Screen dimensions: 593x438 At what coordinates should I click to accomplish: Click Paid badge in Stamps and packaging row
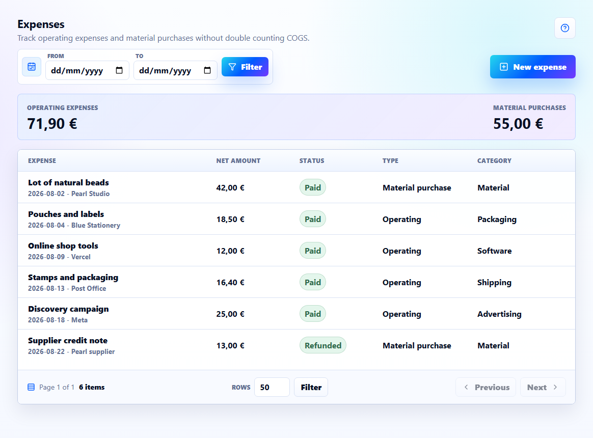(313, 282)
